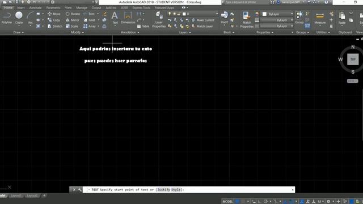Click the Style command option

click(176, 190)
